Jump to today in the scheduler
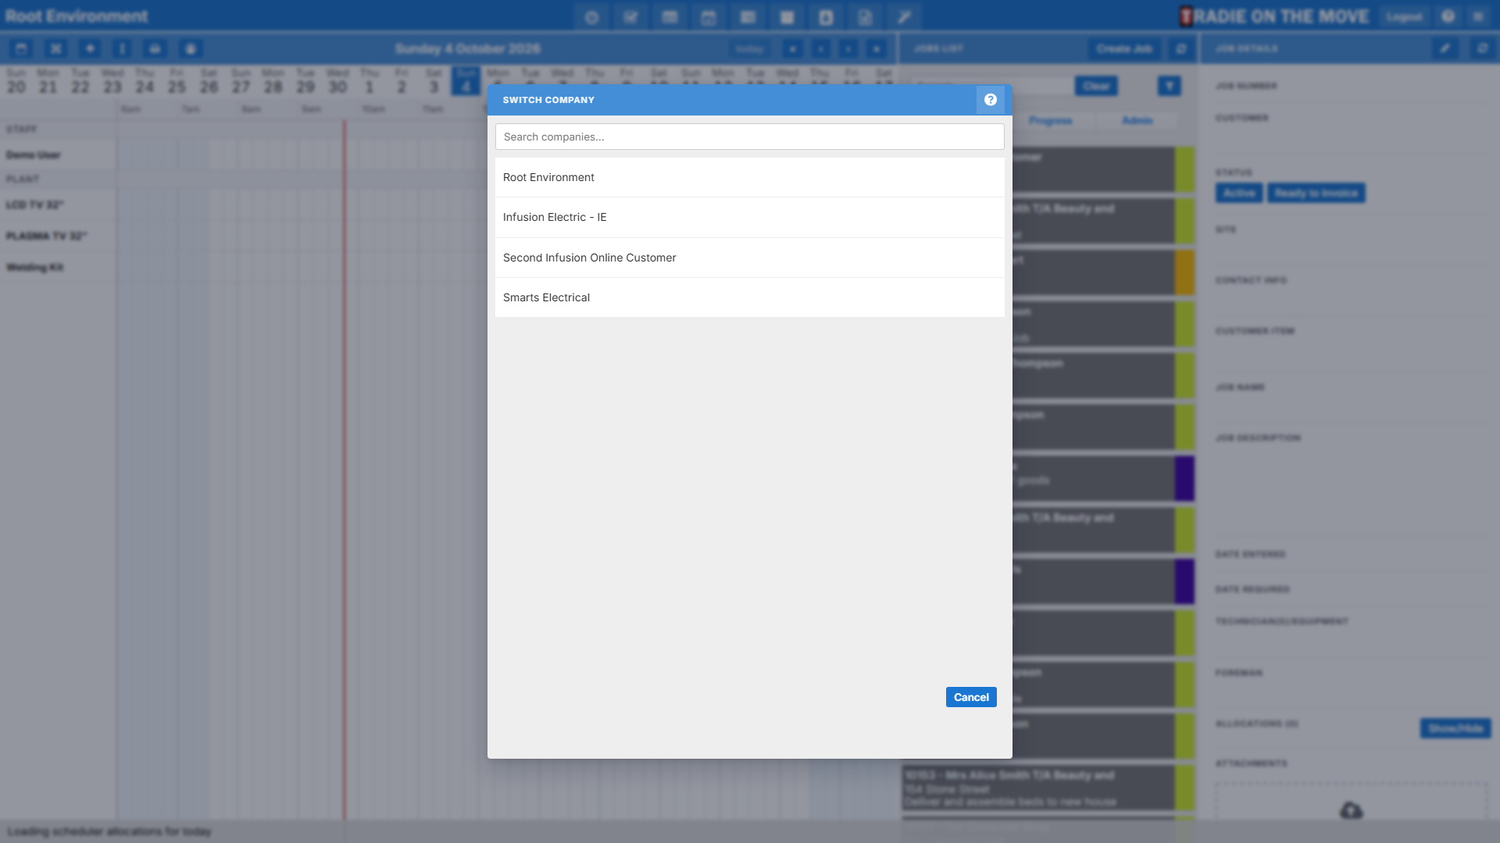Screen dimensions: 1500x843 (748, 48)
